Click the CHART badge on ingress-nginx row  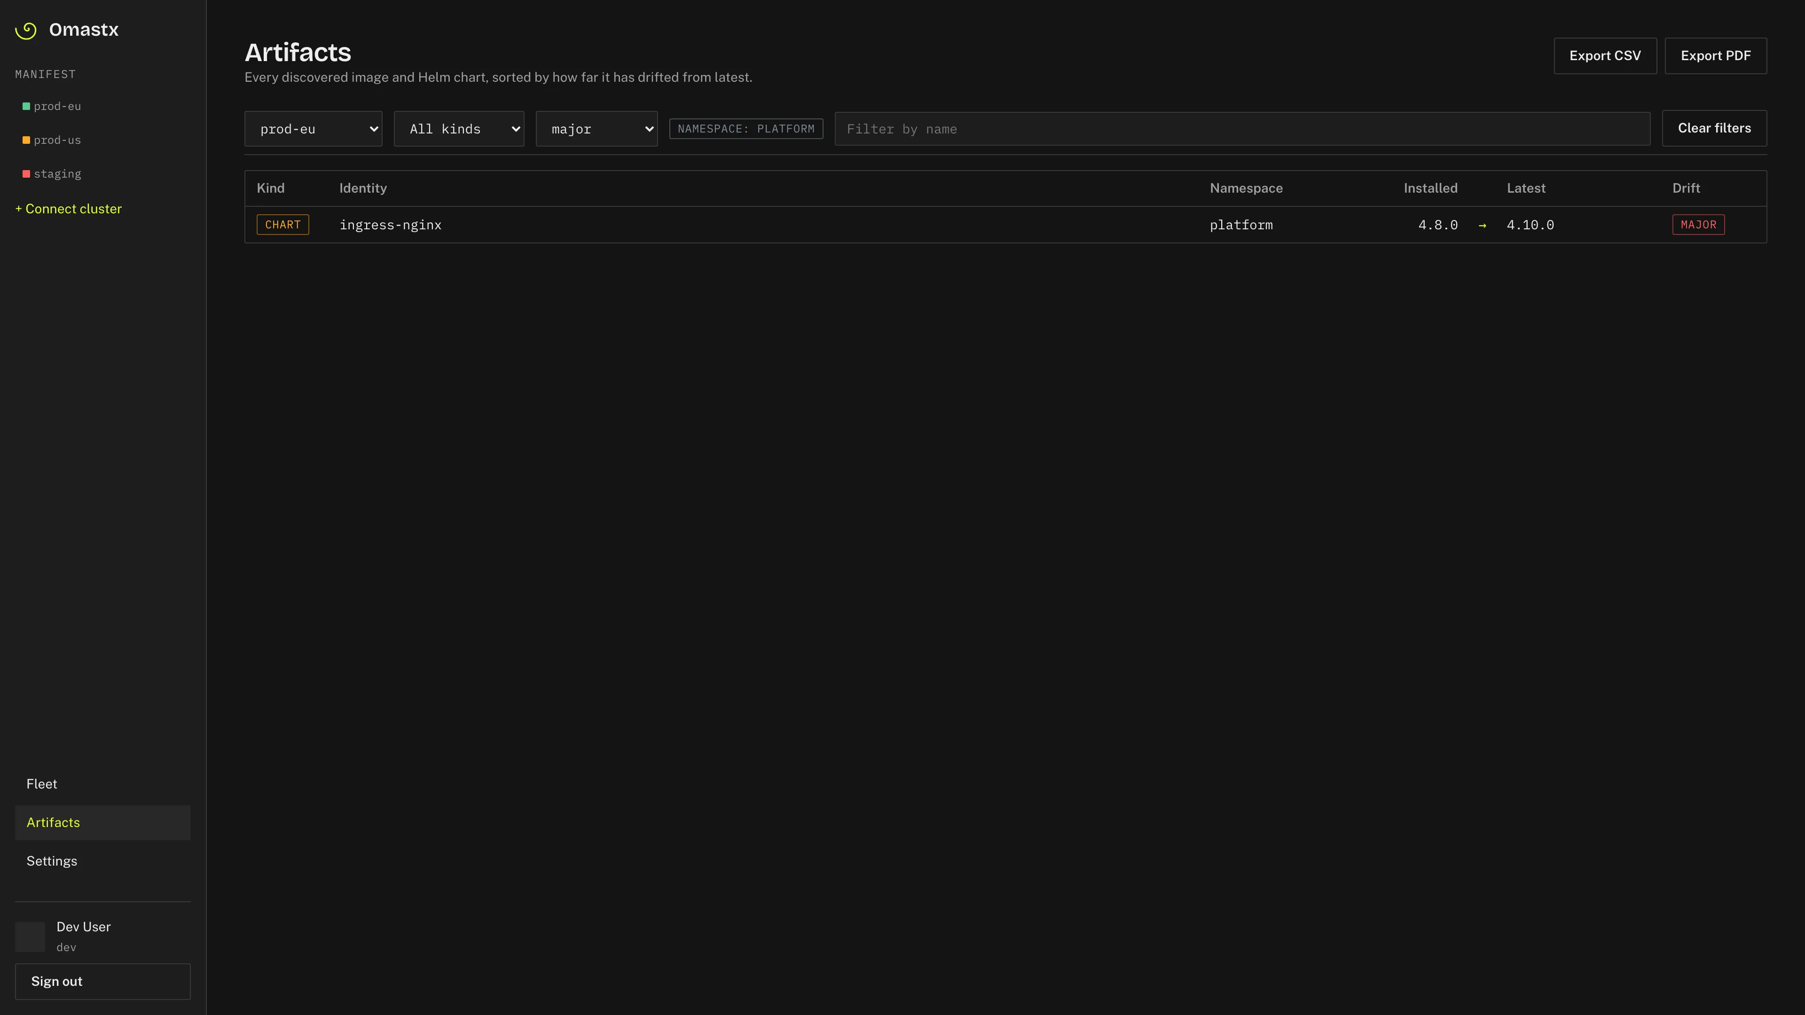(283, 225)
